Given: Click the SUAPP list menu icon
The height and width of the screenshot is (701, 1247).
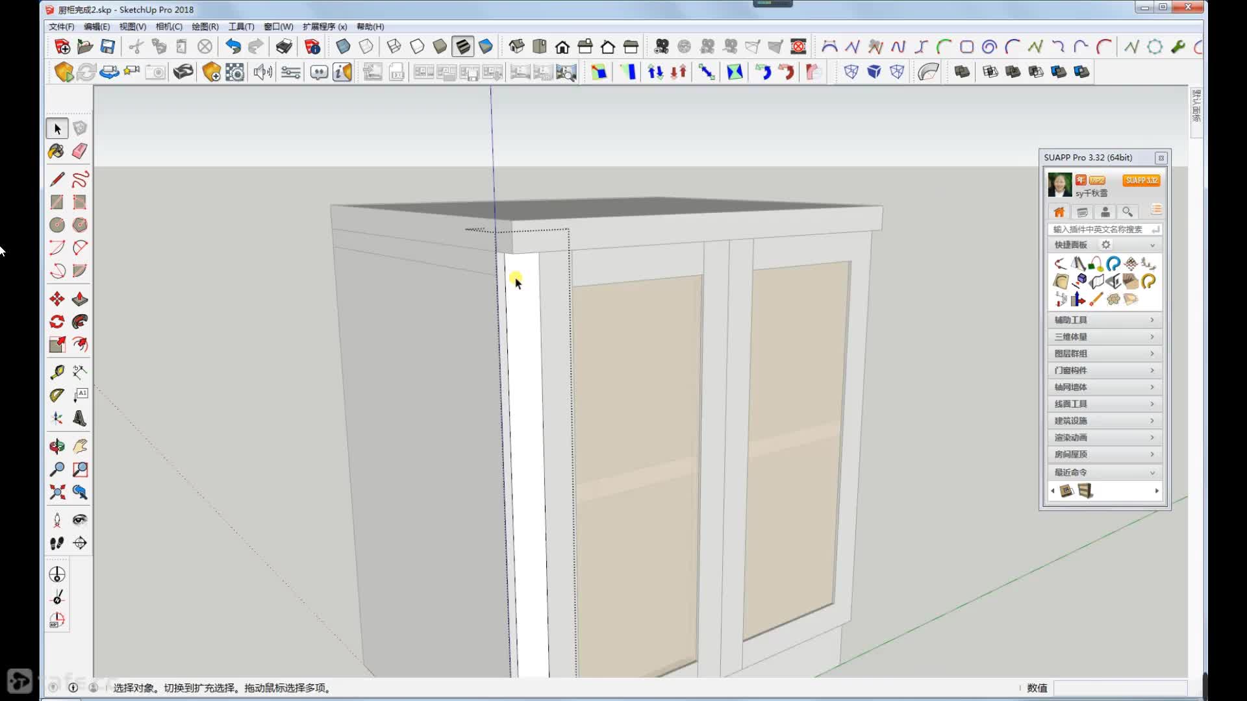Looking at the screenshot, I should tap(1156, 210).
